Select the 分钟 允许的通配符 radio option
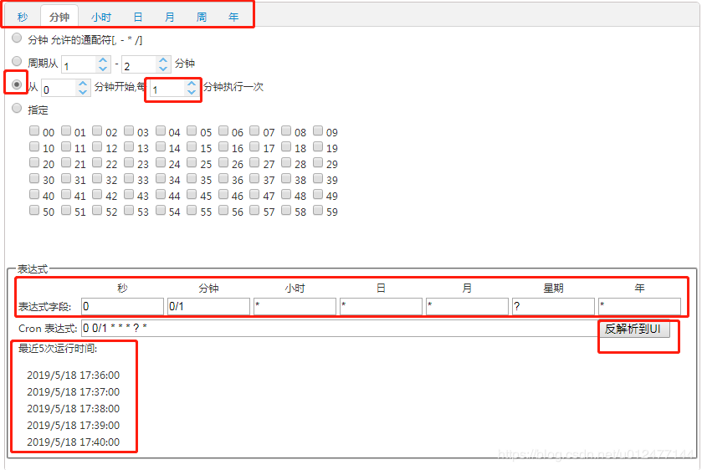The width and height of the screenshot is (702, 470). point(17,38)
